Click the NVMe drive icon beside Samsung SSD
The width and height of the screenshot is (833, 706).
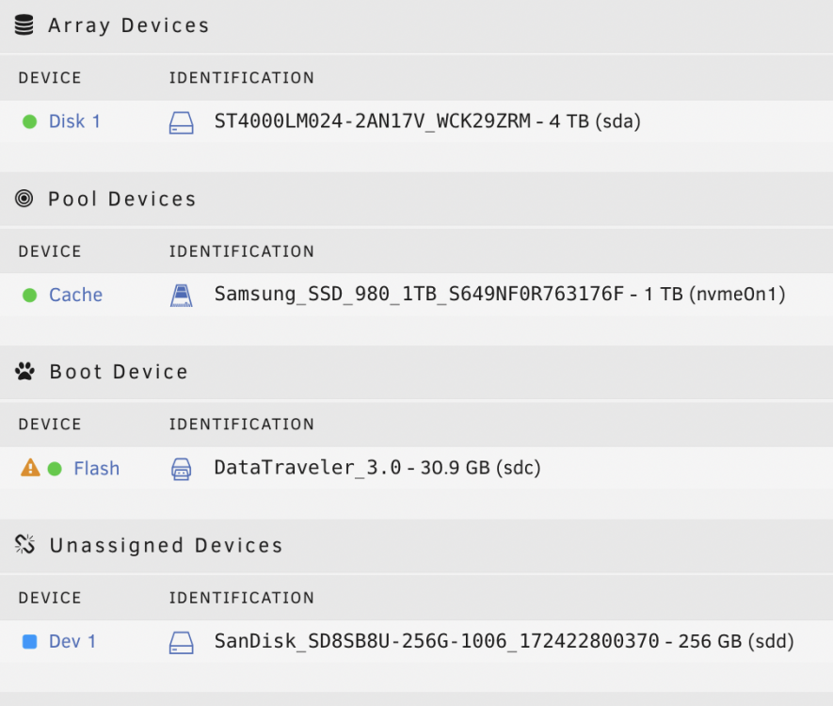click(x=181, y=296)
